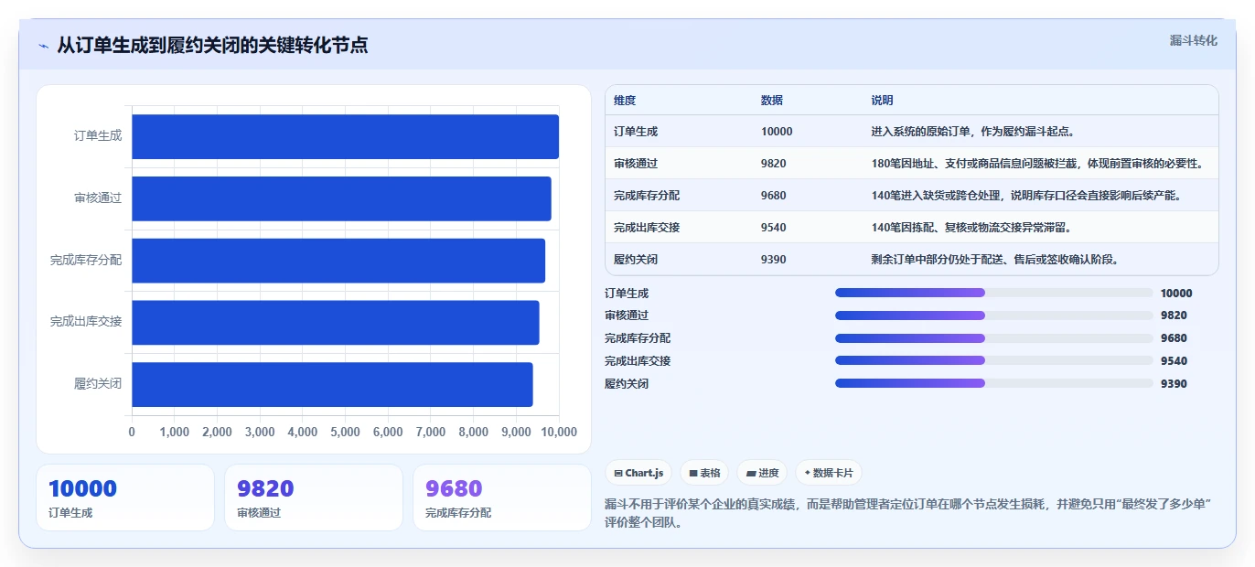Open the 9820 审核通过 data card
1255x567 pixels.
click(x=314, y=497)
